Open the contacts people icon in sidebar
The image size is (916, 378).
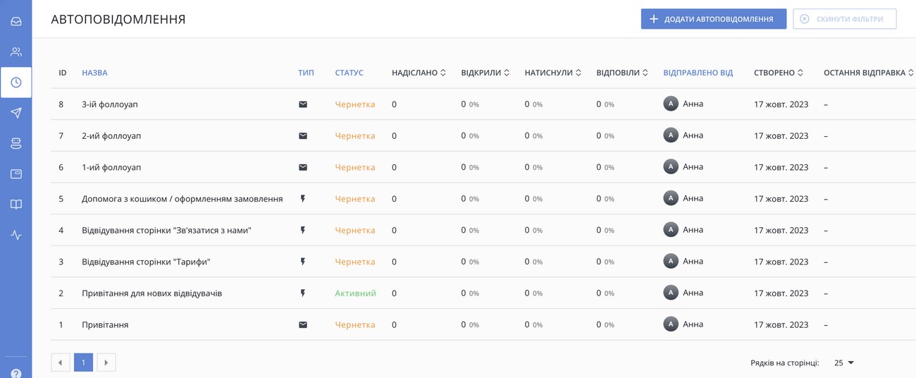16,51
